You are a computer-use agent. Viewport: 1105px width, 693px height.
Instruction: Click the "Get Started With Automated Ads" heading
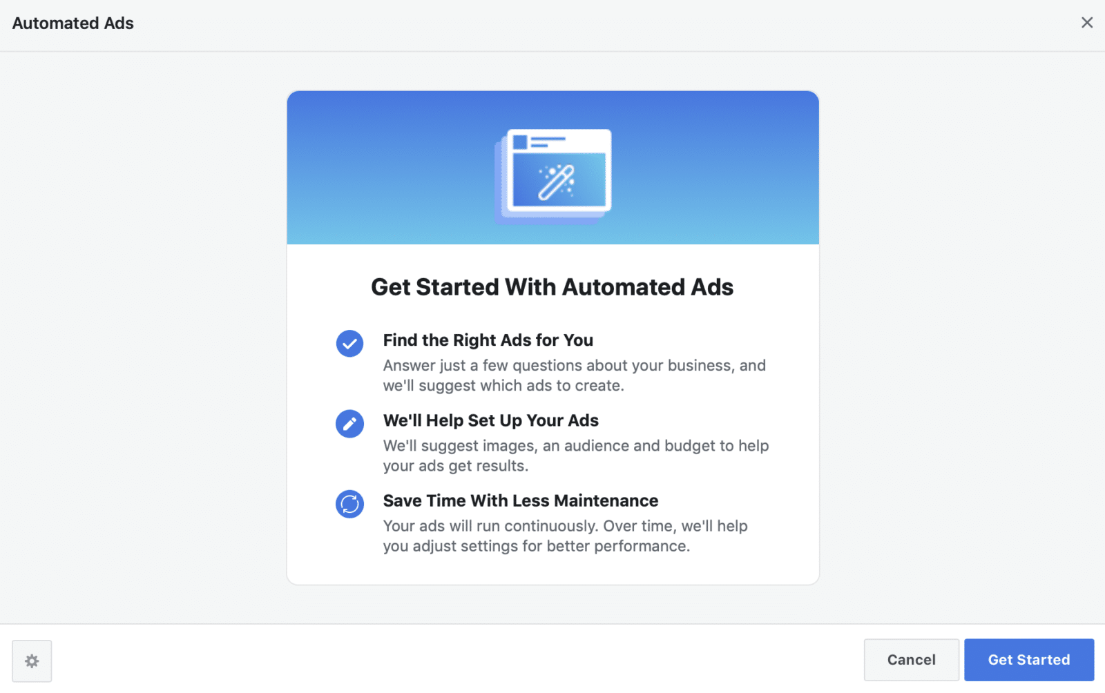pyautogui.click(x=552, y=287)
